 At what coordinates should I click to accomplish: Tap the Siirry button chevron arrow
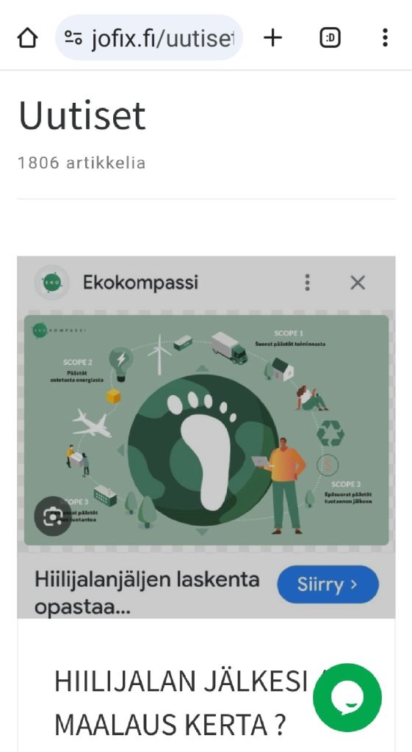[x=353, y=584]
